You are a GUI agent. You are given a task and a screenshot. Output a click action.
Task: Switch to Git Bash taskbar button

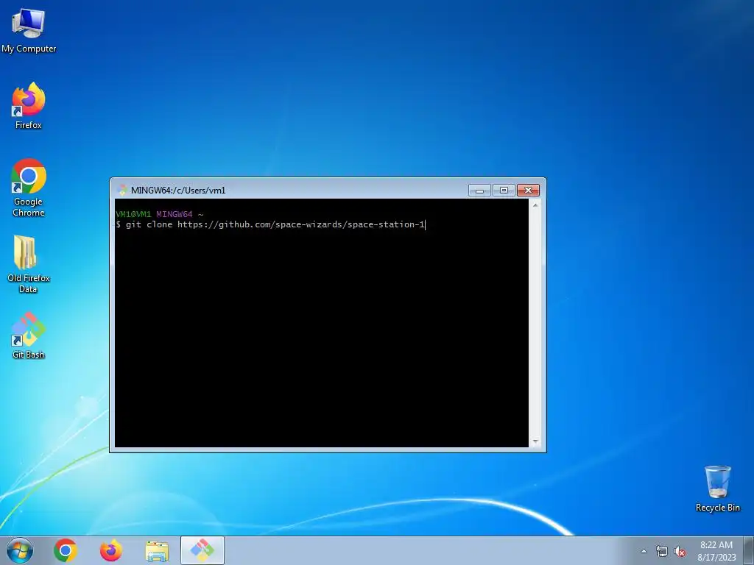tap(202, 550)
